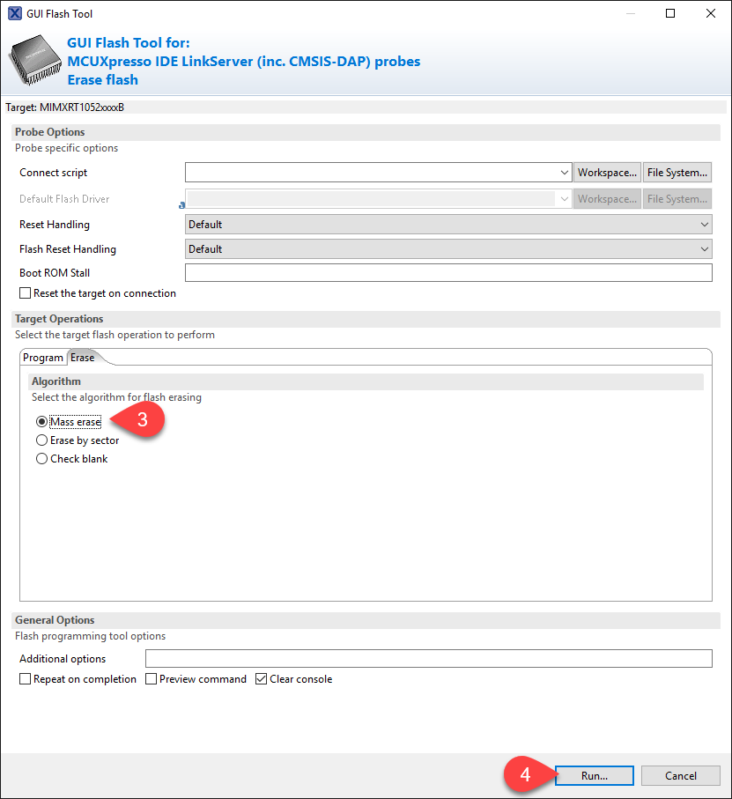The image size is (732, 799).
Task: Enable Reset the target on connection
Action: click(25, 293)
